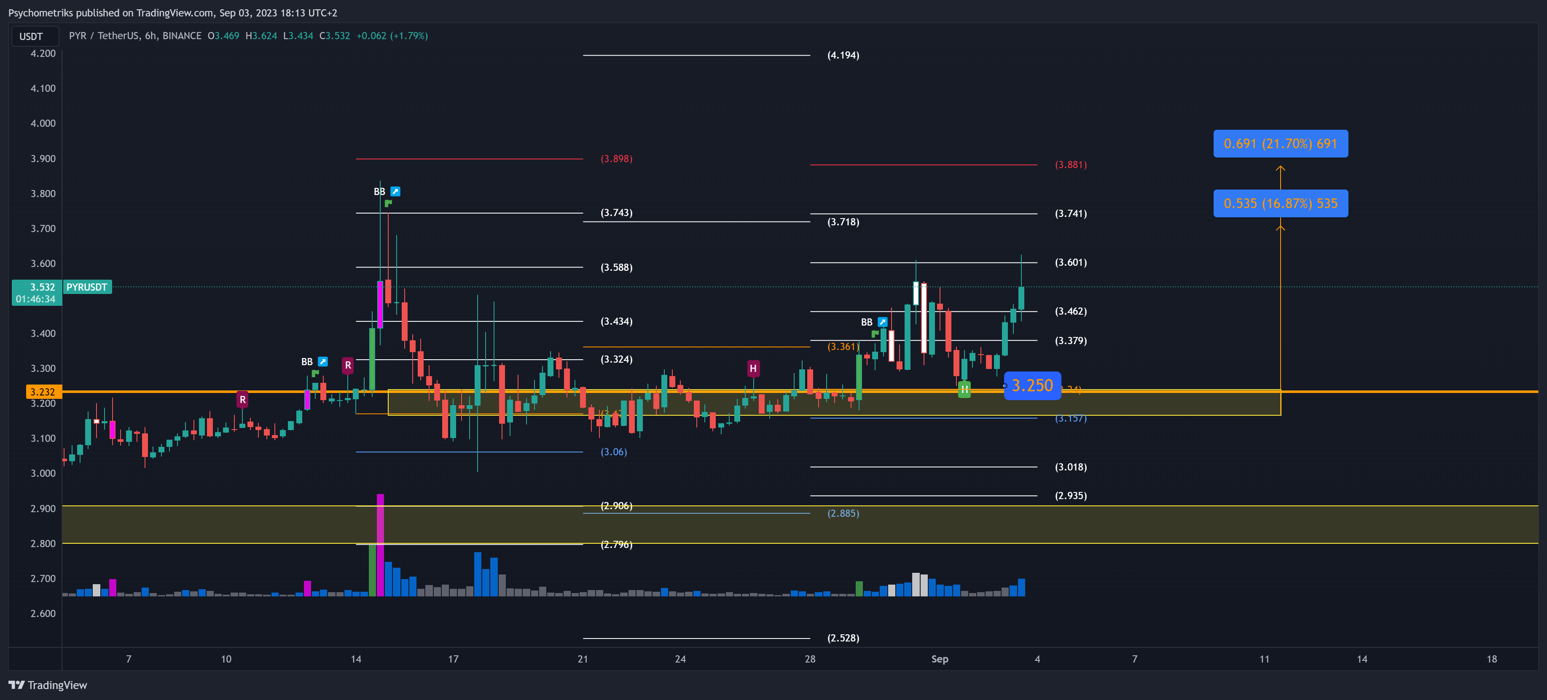Click the 01:46:34 bar countdown timer

[35, 299]
